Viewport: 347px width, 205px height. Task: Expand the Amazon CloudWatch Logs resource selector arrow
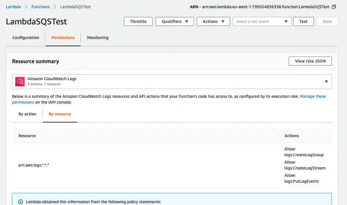coord(326,82)
